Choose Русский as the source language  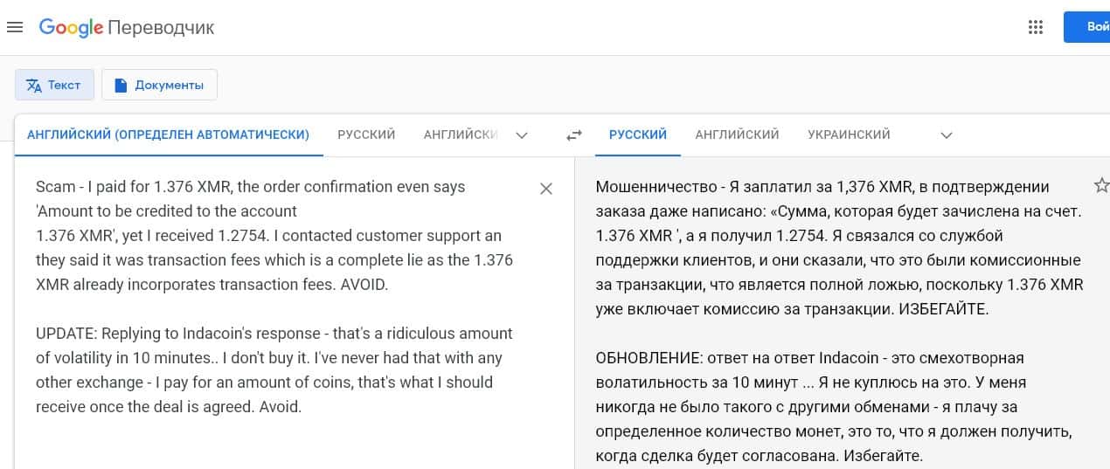coord(366,134)
